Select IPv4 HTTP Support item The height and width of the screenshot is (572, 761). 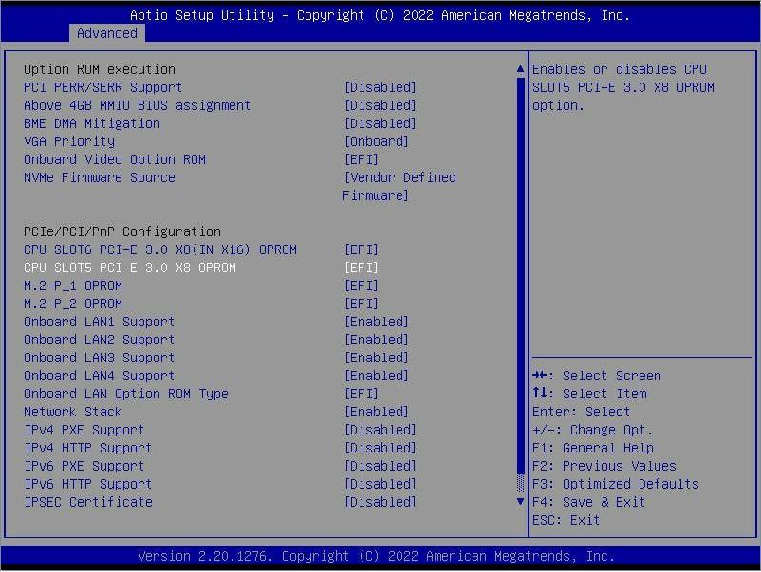coord(88,448)
